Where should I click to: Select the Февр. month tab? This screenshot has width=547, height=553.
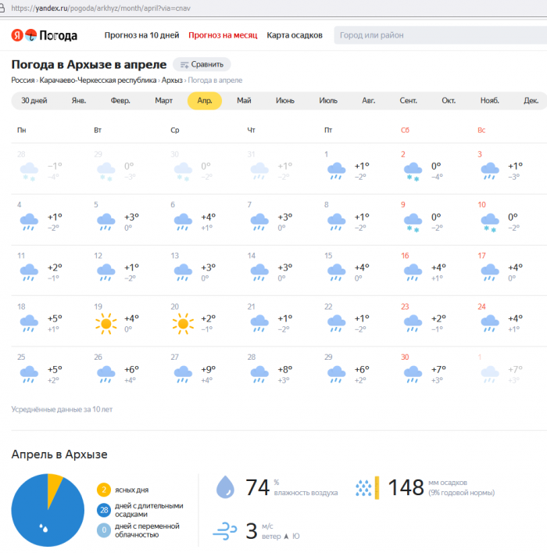120,101
